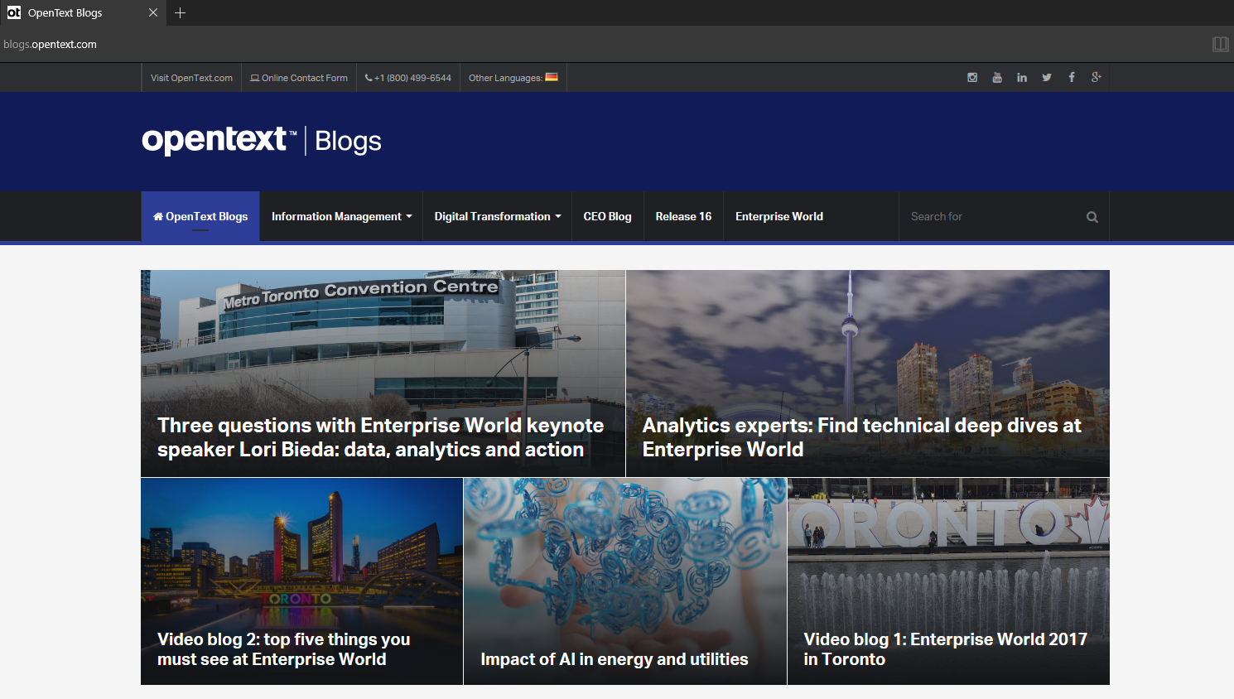Select the German flag language icon

click(552, 77)
